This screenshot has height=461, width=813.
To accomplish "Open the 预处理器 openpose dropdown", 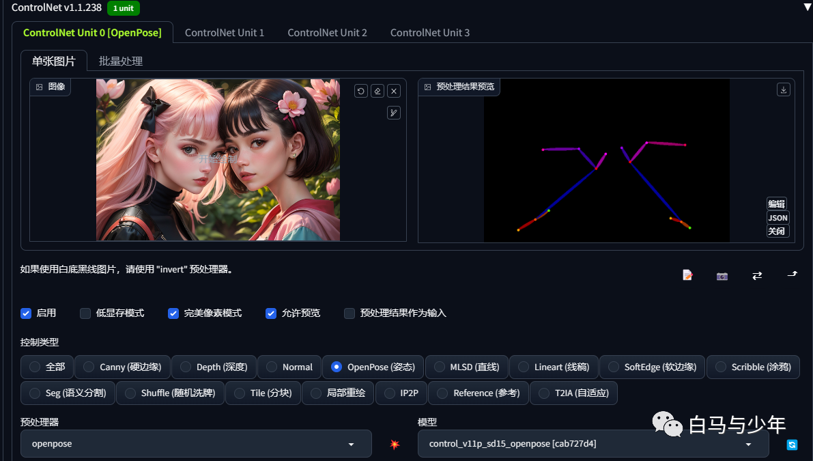I will pyautogui.click(x=196, y=444).
